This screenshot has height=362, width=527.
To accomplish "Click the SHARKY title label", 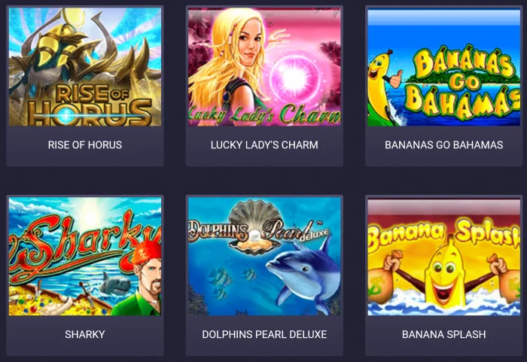I will [x=85, y=334].
